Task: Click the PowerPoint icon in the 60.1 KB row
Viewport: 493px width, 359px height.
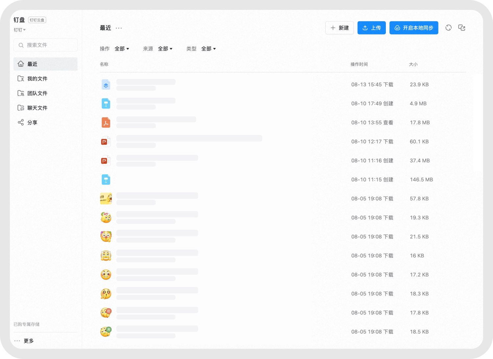Action: pos(106,142)
